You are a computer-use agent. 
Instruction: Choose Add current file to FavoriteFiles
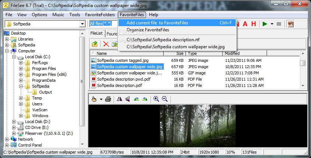177,23
